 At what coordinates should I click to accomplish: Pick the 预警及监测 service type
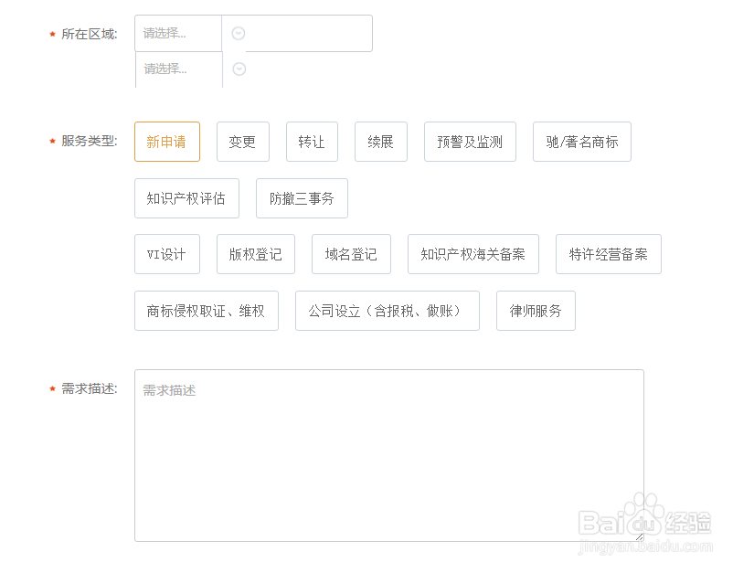470,142
